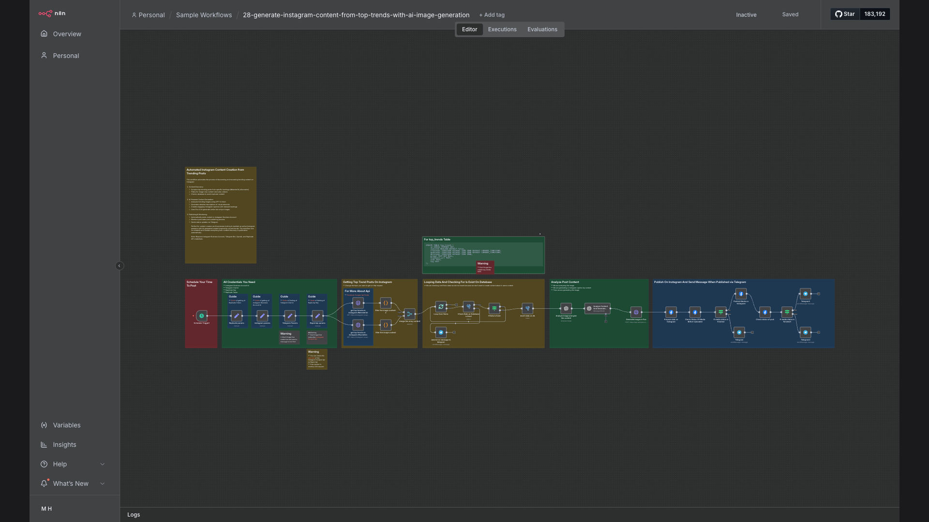Click the GitHub Star button
929x522 pixels.
pos(845,14)
